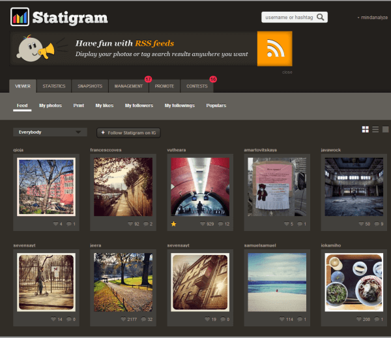Open the Management tab
This screenshot has height=338, width=391.
pyautogui.click(x=128, y=86)
